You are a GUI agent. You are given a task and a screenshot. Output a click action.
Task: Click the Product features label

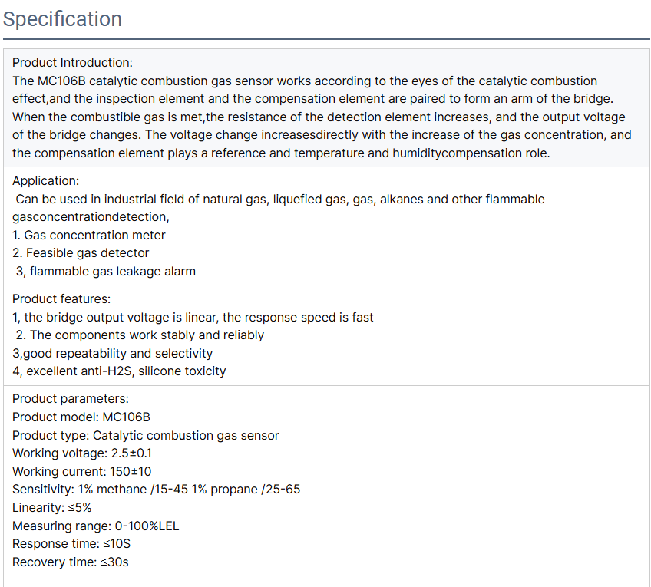pyautogui.click(x=61, y=299)
